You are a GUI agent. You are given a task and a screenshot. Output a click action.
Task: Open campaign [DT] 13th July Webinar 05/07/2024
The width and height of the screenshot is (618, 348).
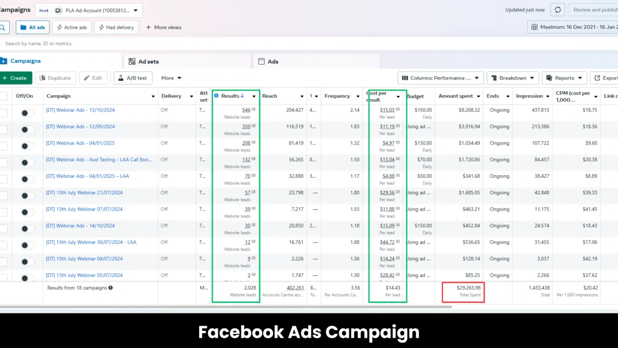coord(84,275)
